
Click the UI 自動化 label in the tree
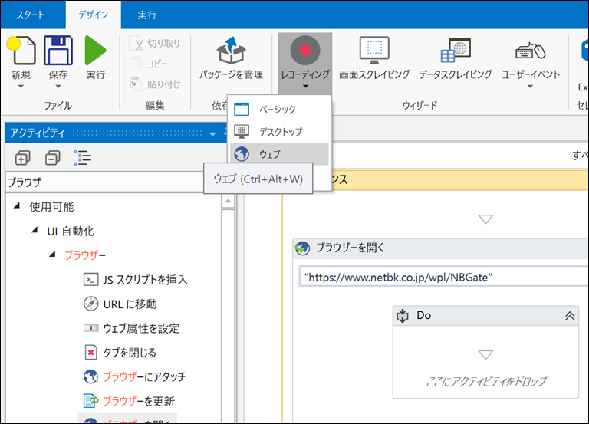coord(71,231)
